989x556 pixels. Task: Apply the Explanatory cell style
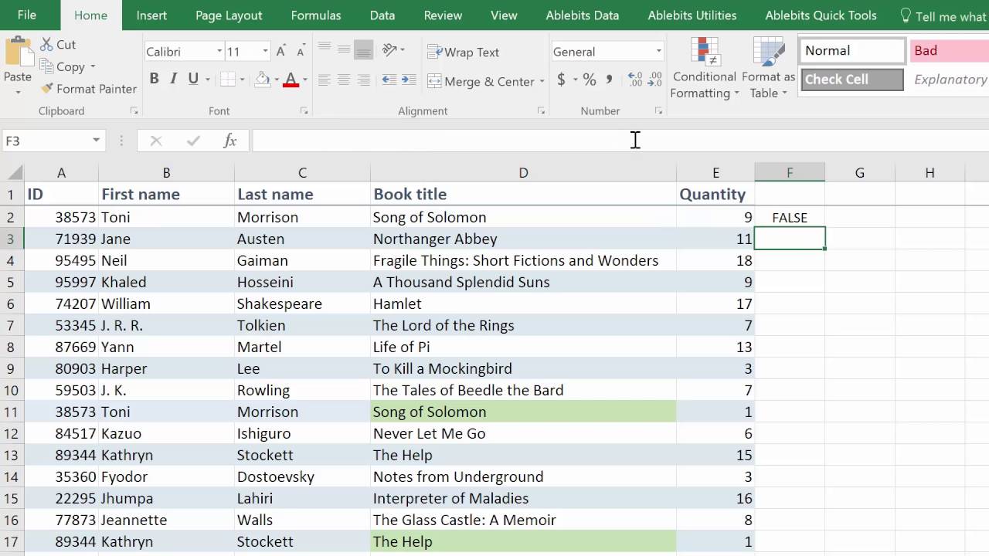point(949,80)
